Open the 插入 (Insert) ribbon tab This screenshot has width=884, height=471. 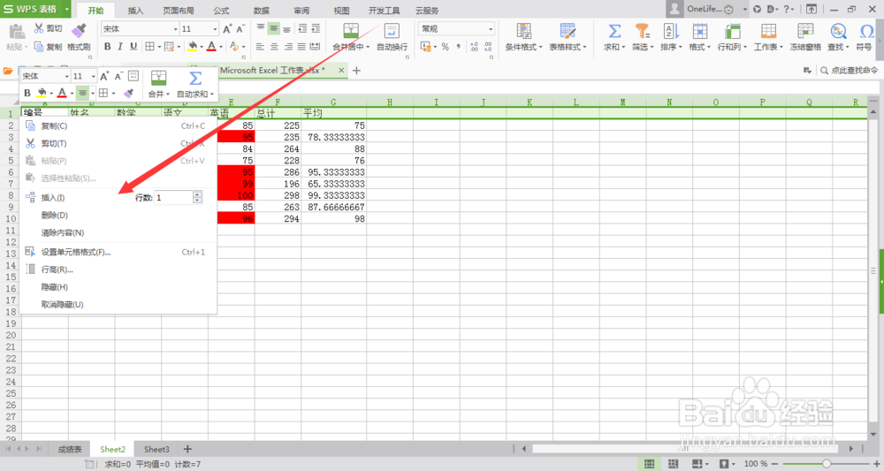tap(135, 10)
